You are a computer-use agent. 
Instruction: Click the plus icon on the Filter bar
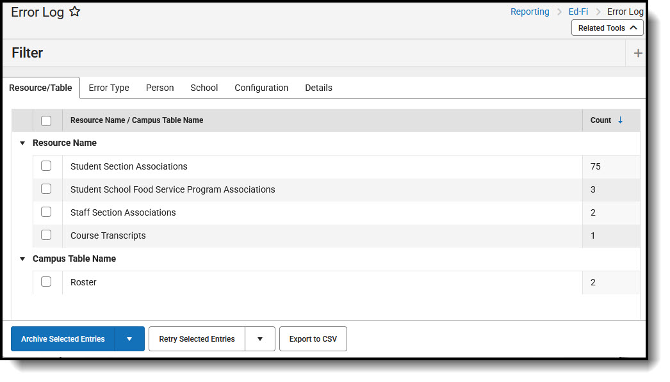[638, 52]
